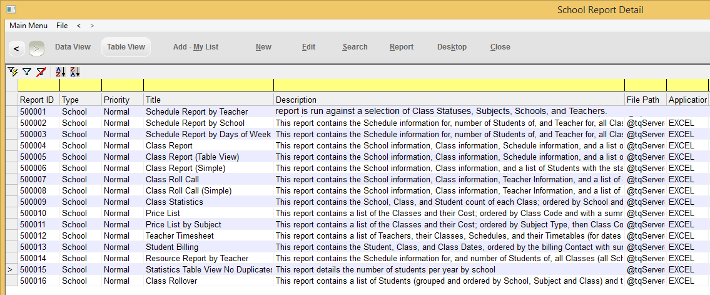Viewport: 710px width, 295px height.
Task: Click the remove filter icon with red slash
Action: pyautogui.click(x=41, y=72)
